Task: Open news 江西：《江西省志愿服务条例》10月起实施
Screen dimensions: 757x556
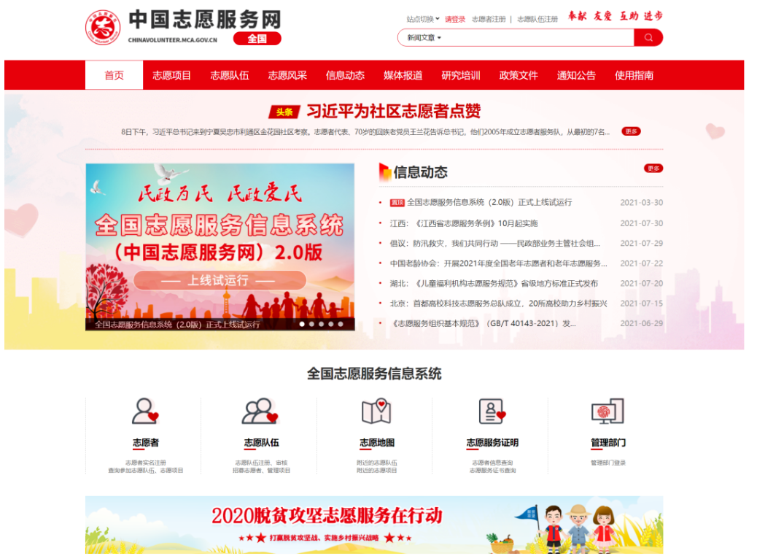Action: 464,223
